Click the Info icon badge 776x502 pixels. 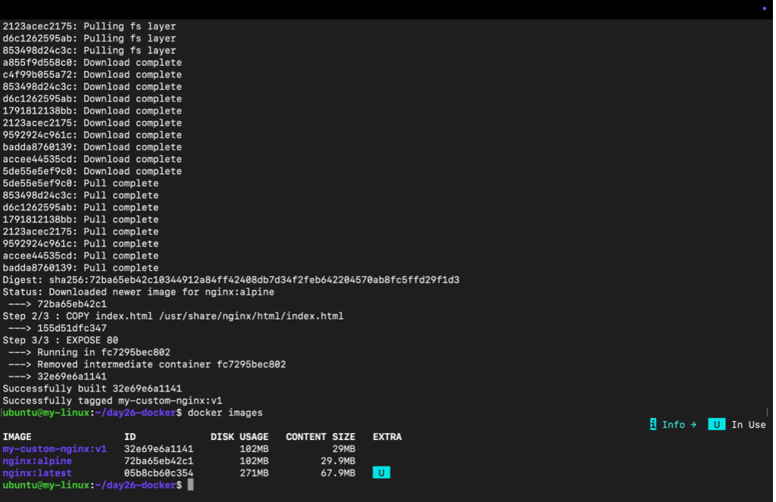[652, 424]
